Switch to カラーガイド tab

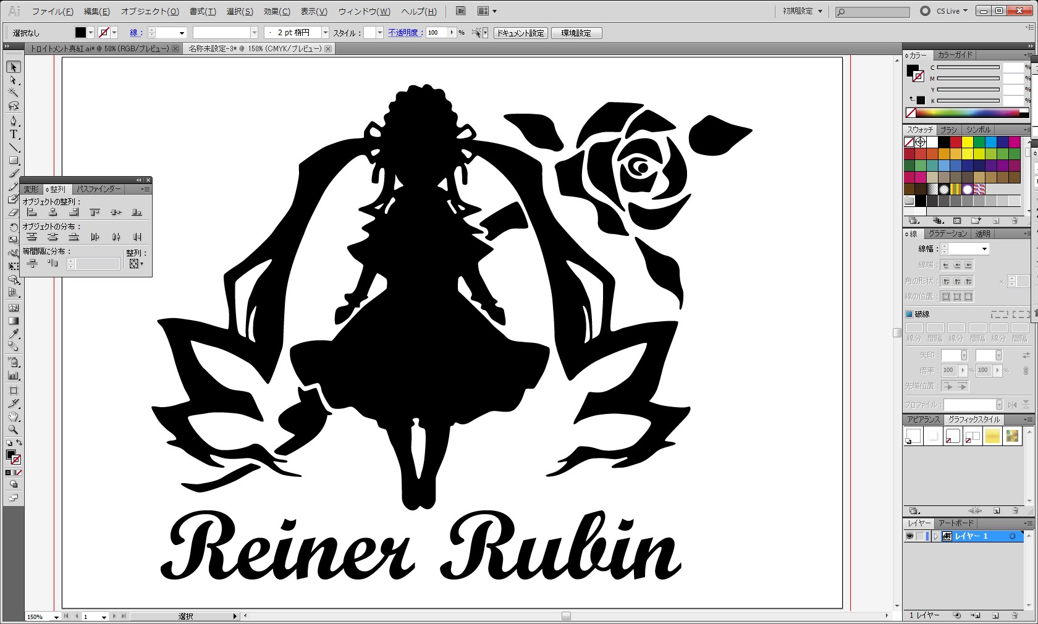pyautogui.click(x=955, y=55)
